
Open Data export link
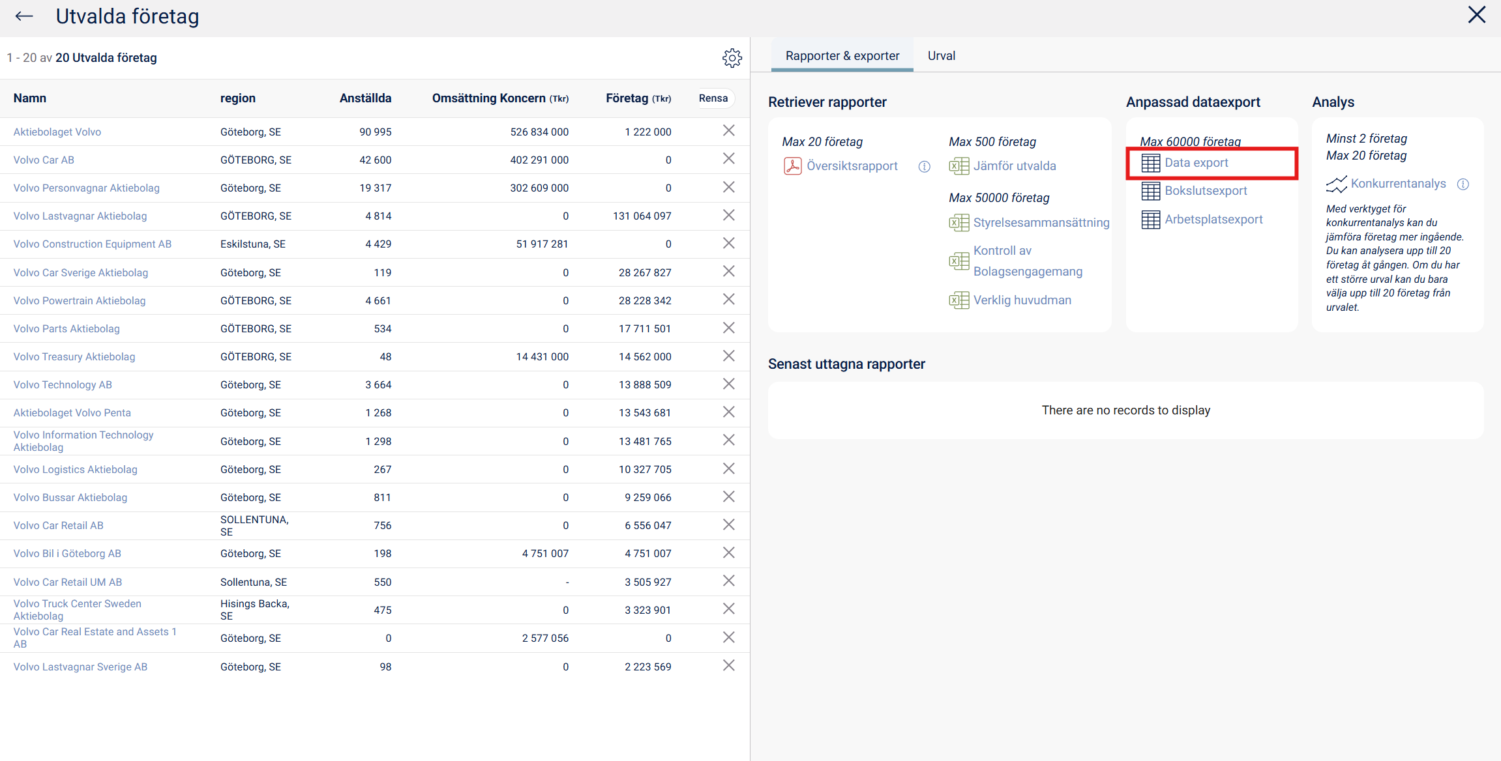[x=1196, y=163]
